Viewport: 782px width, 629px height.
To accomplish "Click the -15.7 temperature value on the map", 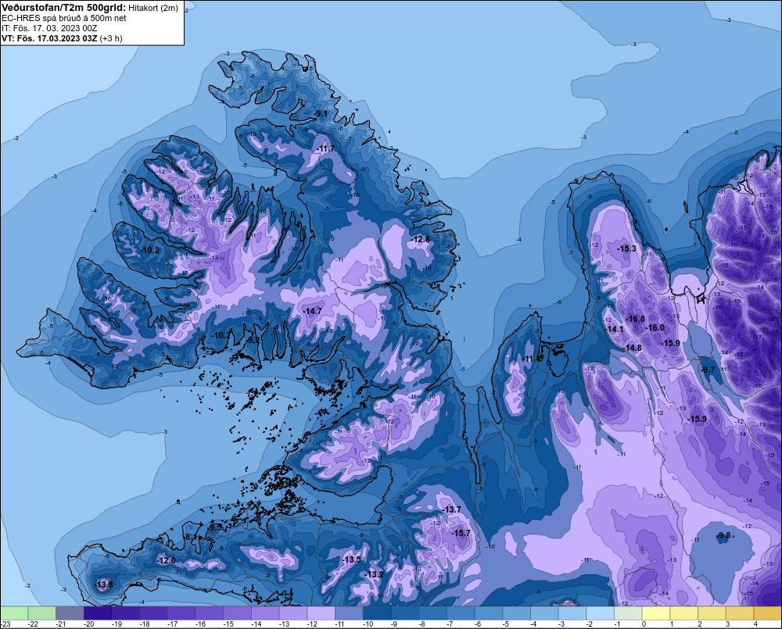I will [461, 533].
